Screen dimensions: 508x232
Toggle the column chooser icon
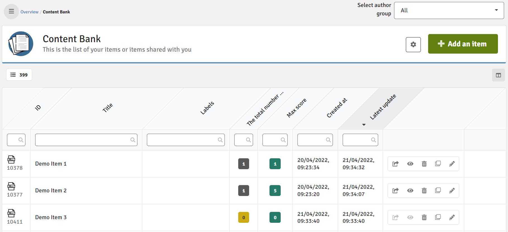[498, 75]
